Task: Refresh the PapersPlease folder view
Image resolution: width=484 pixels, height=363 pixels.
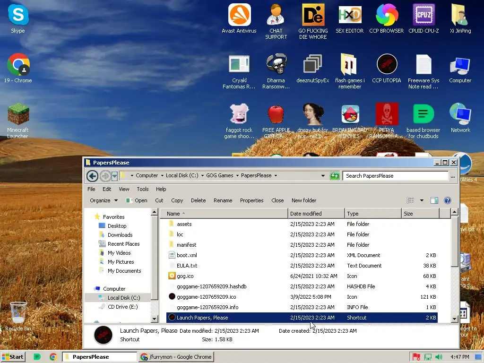Action: tap(335, 176)
